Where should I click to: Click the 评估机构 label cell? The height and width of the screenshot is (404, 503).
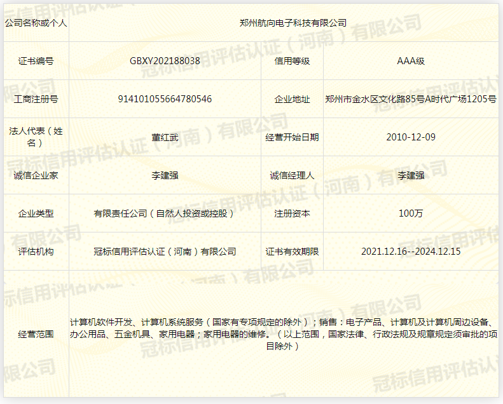[x=36, y=252]
